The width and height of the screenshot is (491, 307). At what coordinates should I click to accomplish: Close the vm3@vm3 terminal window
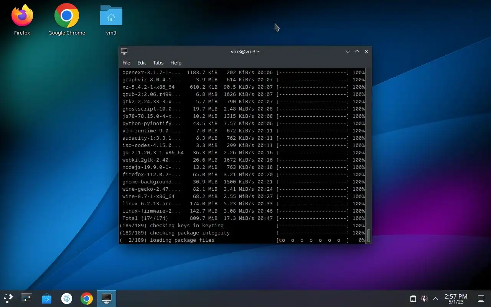click(366, 51)
